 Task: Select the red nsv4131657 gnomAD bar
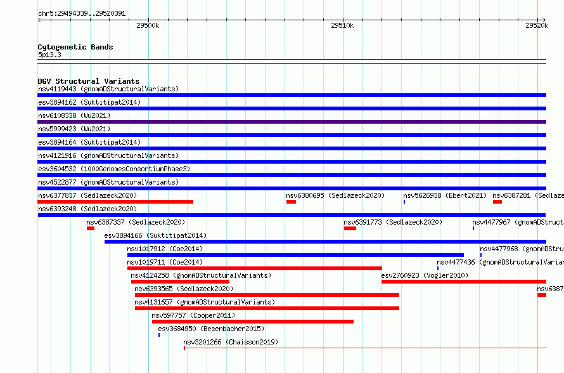(x=267, y=308)
